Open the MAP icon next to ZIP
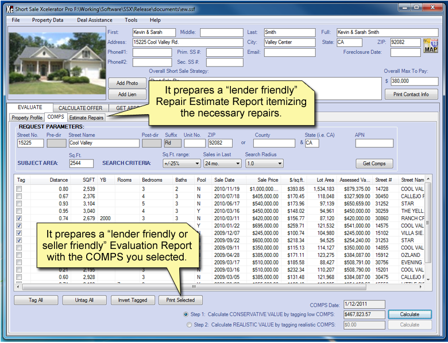 431,46
